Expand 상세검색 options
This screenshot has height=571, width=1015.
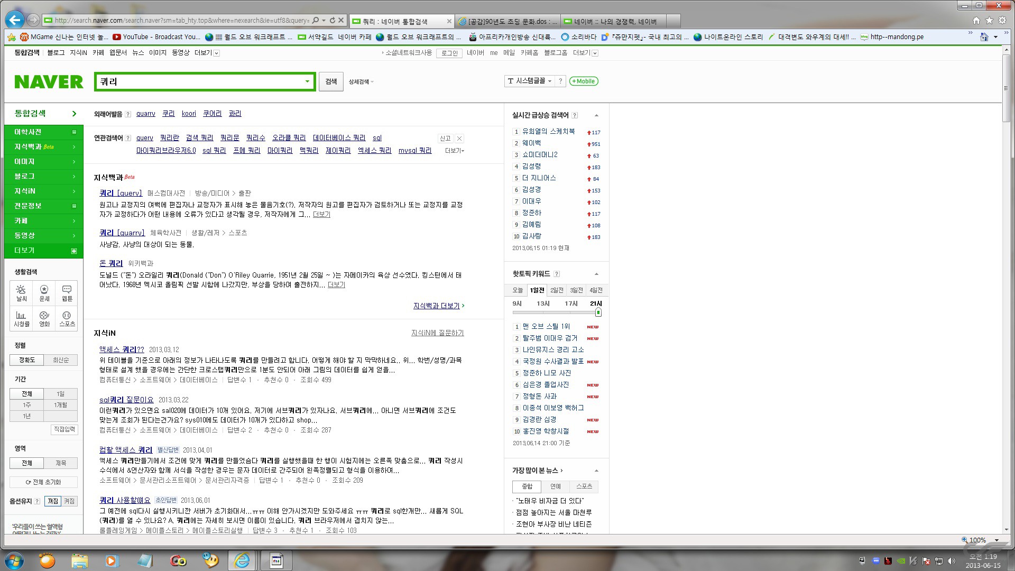[x=361, y=82]
